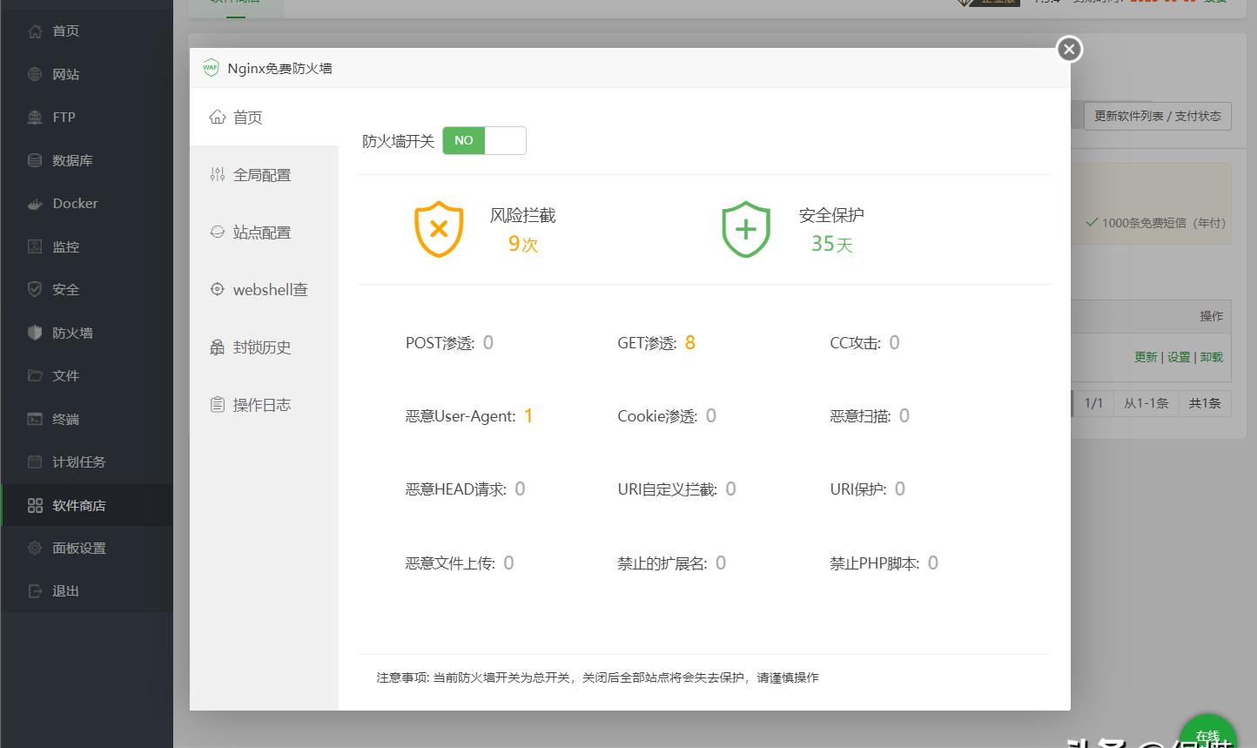Open 操作日志 tab in the dialog
1257x748 pixels.
point(264,404)
